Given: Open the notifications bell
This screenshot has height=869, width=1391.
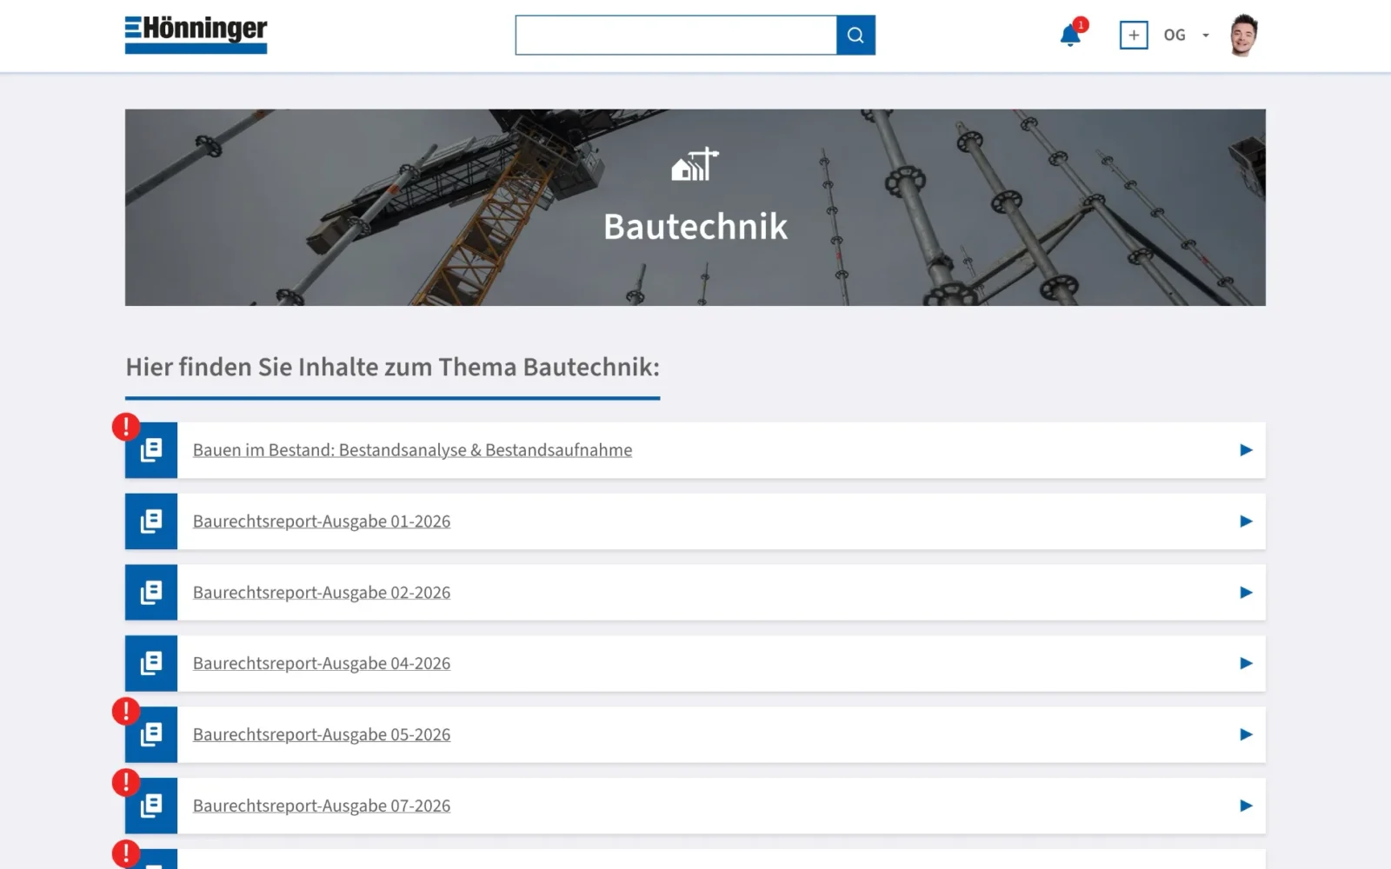Looking at the screenshot, I should [x=1071, y=35].
